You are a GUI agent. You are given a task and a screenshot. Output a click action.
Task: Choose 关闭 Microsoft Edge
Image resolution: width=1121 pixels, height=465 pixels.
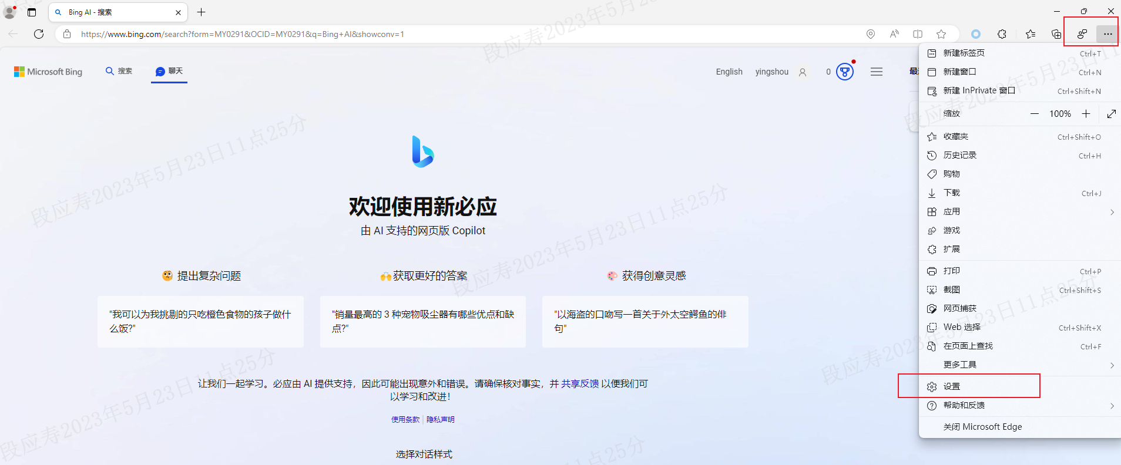tap(1020, 427)
